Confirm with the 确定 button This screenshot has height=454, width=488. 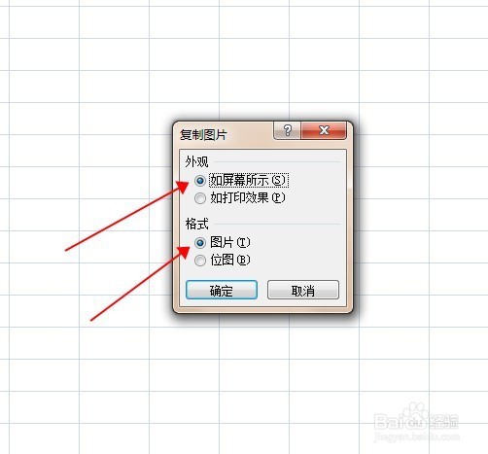pyautogui.click(x=222, y=290)
